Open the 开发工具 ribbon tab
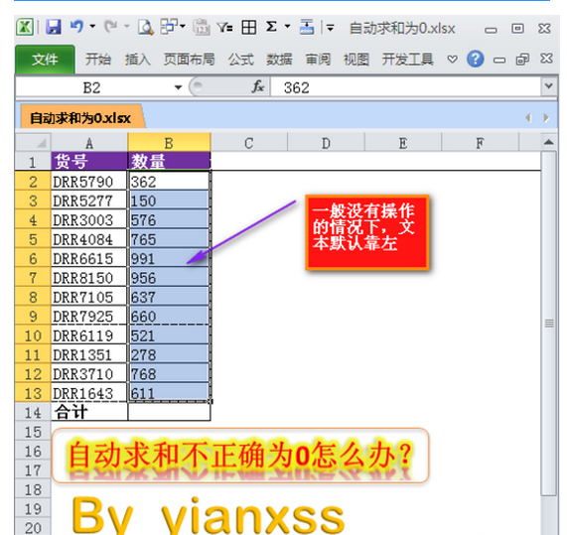Viewport: 567px width, 535px height. pos(407,60)
